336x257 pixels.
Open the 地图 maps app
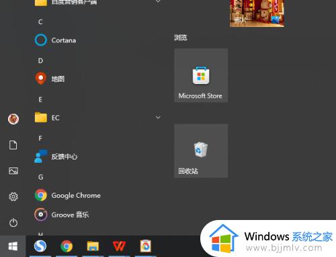[96, 79]
